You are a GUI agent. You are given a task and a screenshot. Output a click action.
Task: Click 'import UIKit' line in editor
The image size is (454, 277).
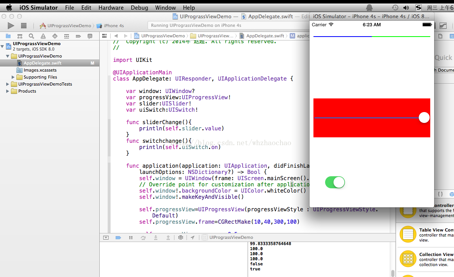point(132,60)
